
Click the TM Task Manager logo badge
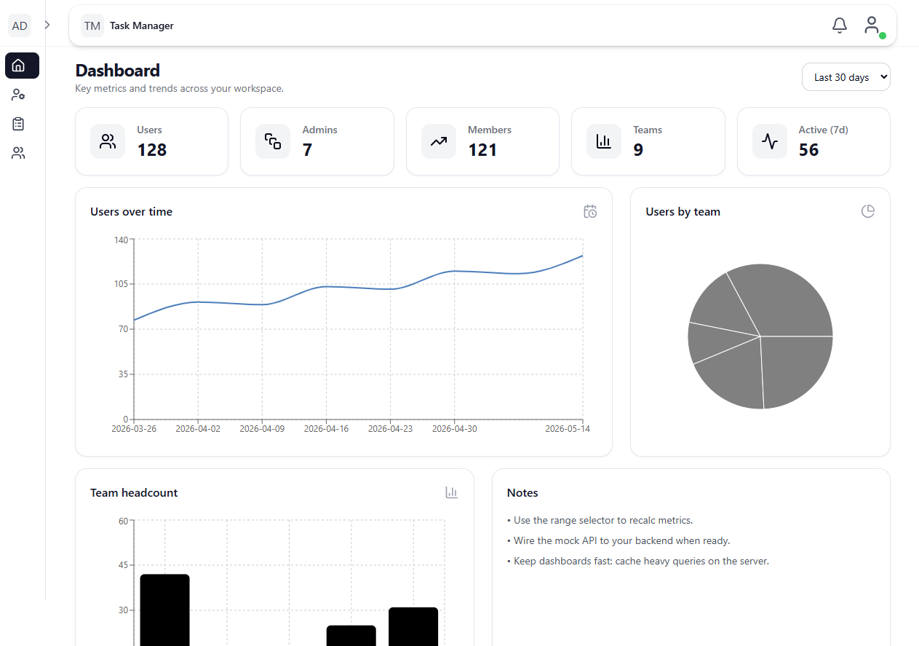[x=92, y=25]
